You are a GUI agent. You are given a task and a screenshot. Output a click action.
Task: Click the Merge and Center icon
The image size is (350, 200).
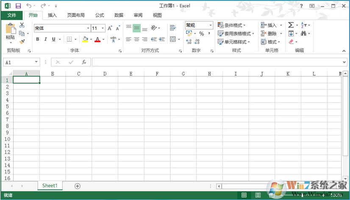tap(173, 39)
